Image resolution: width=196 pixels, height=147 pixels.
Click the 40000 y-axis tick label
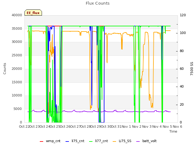(x=17, y=15)
